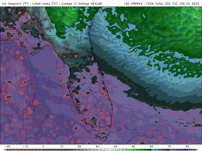This screenshot has height=151, width=202.
Task: Click the '18Z HRRRV4' model run text
Action: [x=133, y=4]
